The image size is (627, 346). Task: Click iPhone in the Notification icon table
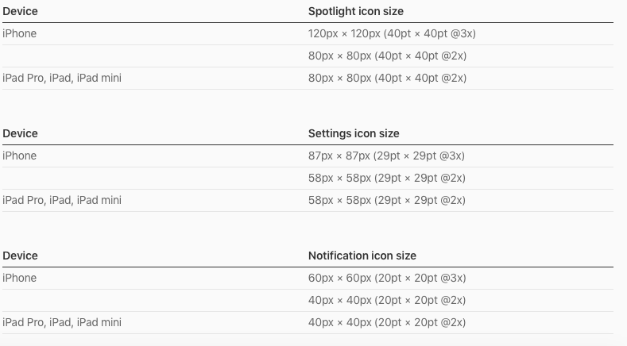pos(20,278)
